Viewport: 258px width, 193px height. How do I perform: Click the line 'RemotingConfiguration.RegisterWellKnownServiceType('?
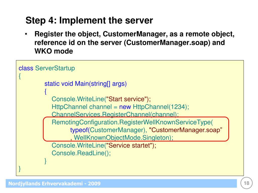[x=132, y=122]
